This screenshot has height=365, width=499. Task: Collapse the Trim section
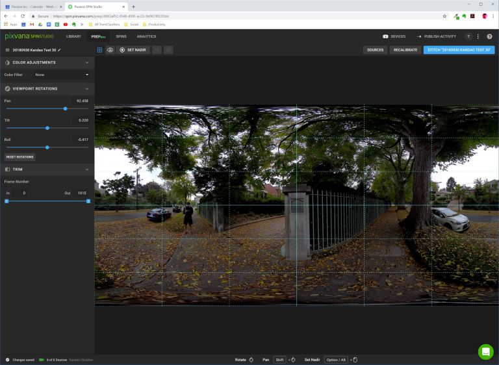[x=87, y=170]
